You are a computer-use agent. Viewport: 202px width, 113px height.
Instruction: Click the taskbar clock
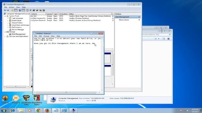(x=195, y=110)
